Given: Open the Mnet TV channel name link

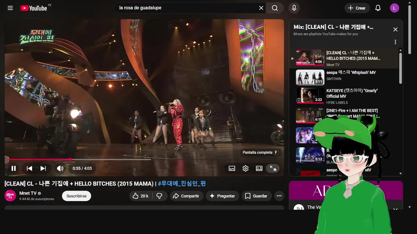Looking at the screenshot, I should [x=28, y=193].
